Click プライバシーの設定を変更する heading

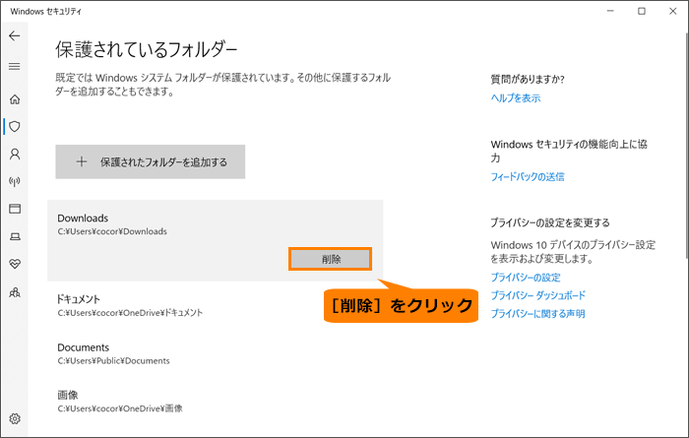[x=550, y=222]
